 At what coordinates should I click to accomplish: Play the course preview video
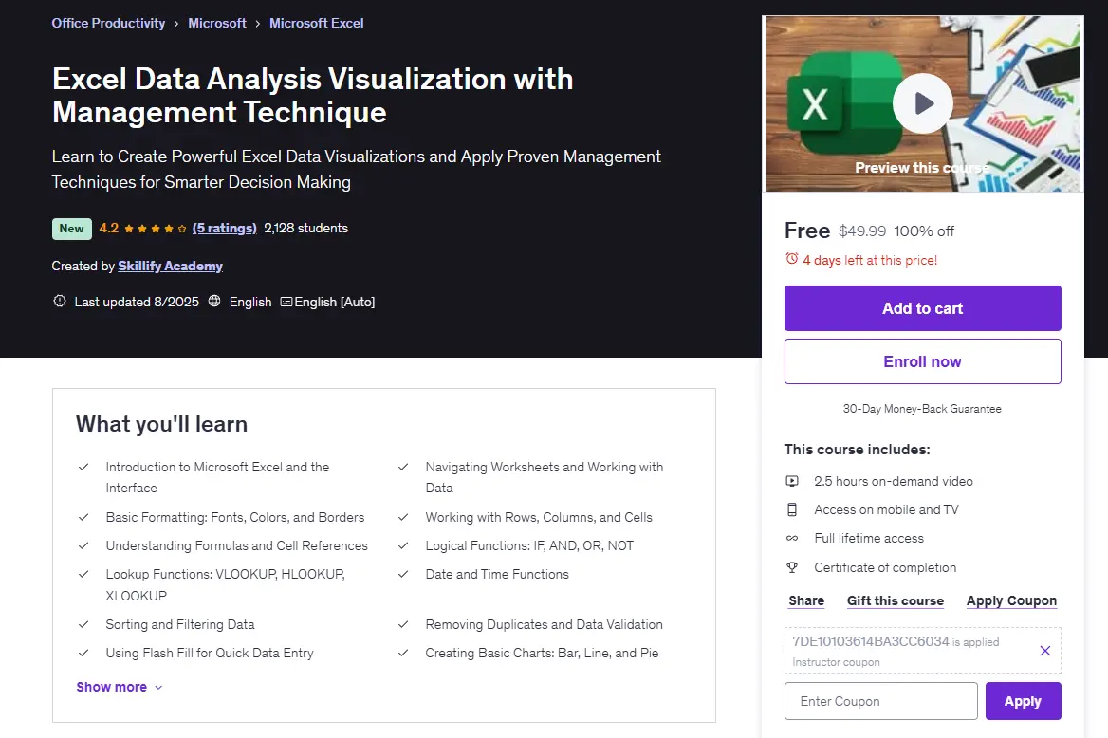922,103
